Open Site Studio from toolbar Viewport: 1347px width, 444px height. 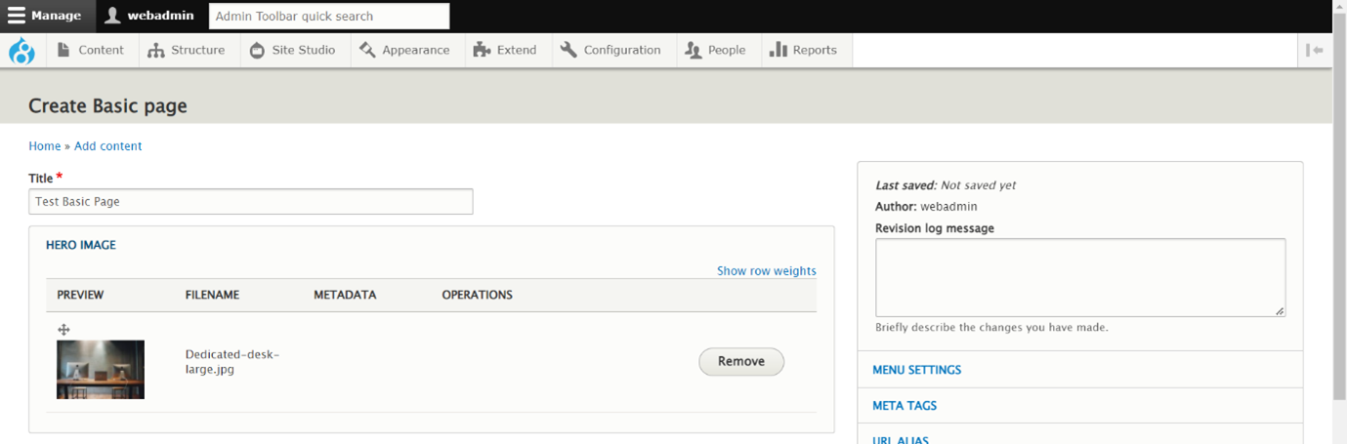(x=292, y=51)
